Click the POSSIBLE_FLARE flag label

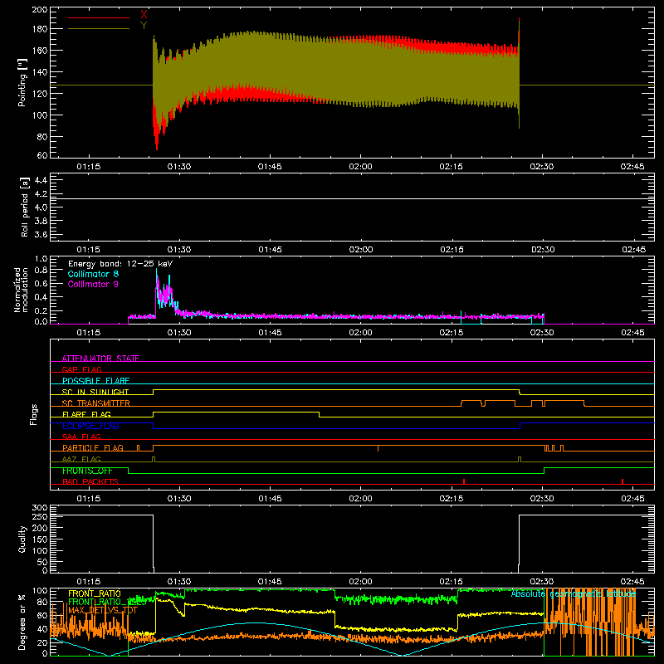click(x=95, y=381)
